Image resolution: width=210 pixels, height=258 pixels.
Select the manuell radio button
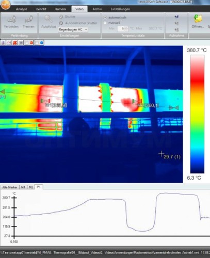point(105,23)
